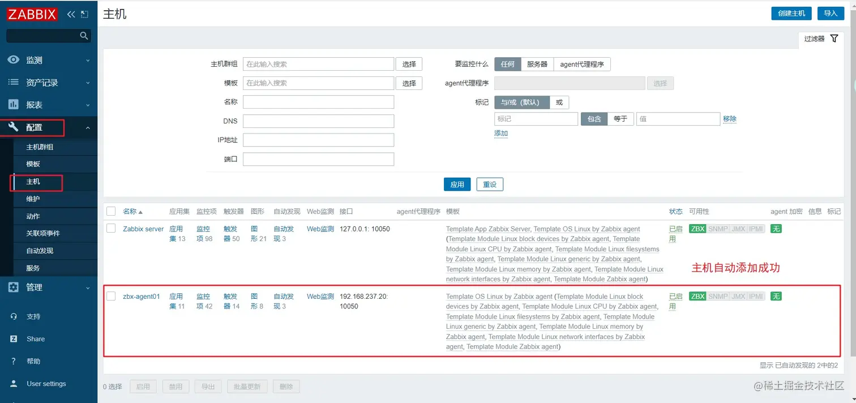Open the Zabbix server host link
This screenshot has height=403, width=856.
click(x=143, y=229)
